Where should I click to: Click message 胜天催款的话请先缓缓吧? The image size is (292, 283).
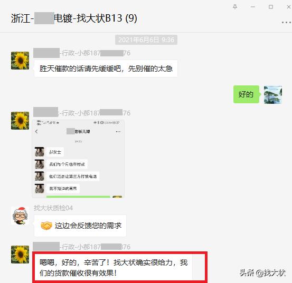106,69
